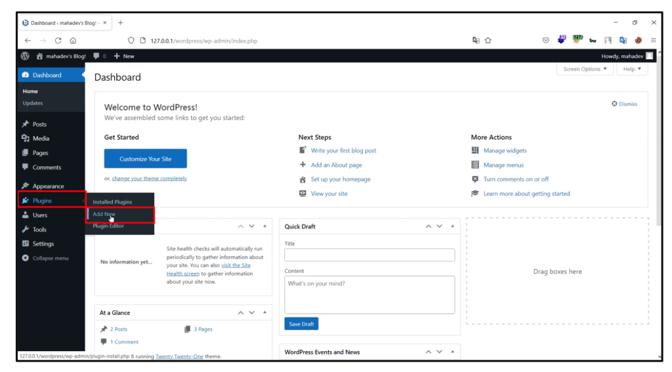Screen dimensions: 672x372
Task: Move Quick Draft box up
Action: (428, 226)
